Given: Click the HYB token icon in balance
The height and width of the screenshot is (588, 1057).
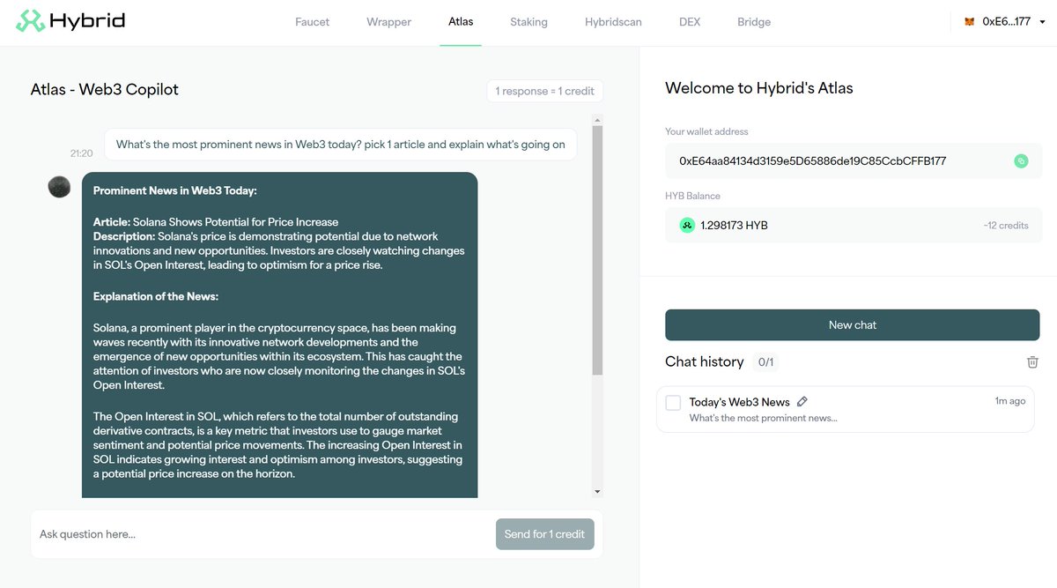Looking at the screenshot, I should click(x=687, y=226).
